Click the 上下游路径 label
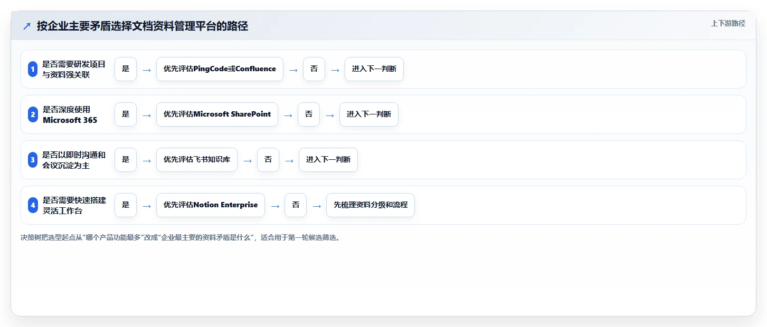Image resolution: width=767 pixels, height=327 pixels. [x=728, y=23]
